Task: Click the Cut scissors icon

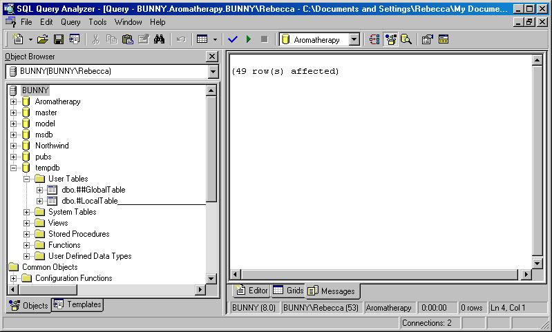Action: pyautogui.click(x=96, y=39)
